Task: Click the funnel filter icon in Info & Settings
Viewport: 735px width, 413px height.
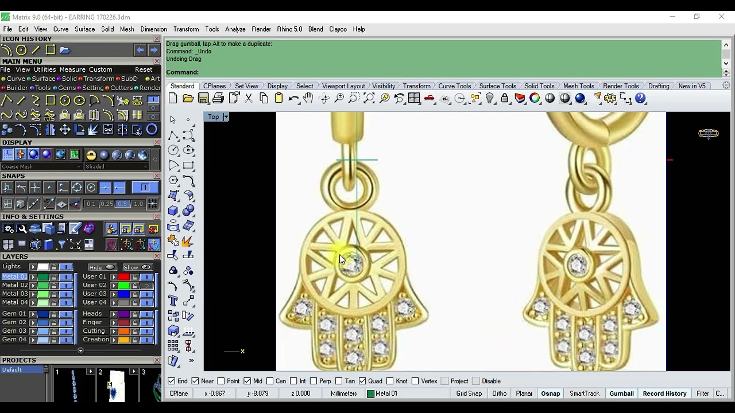Action: [62, 245]
